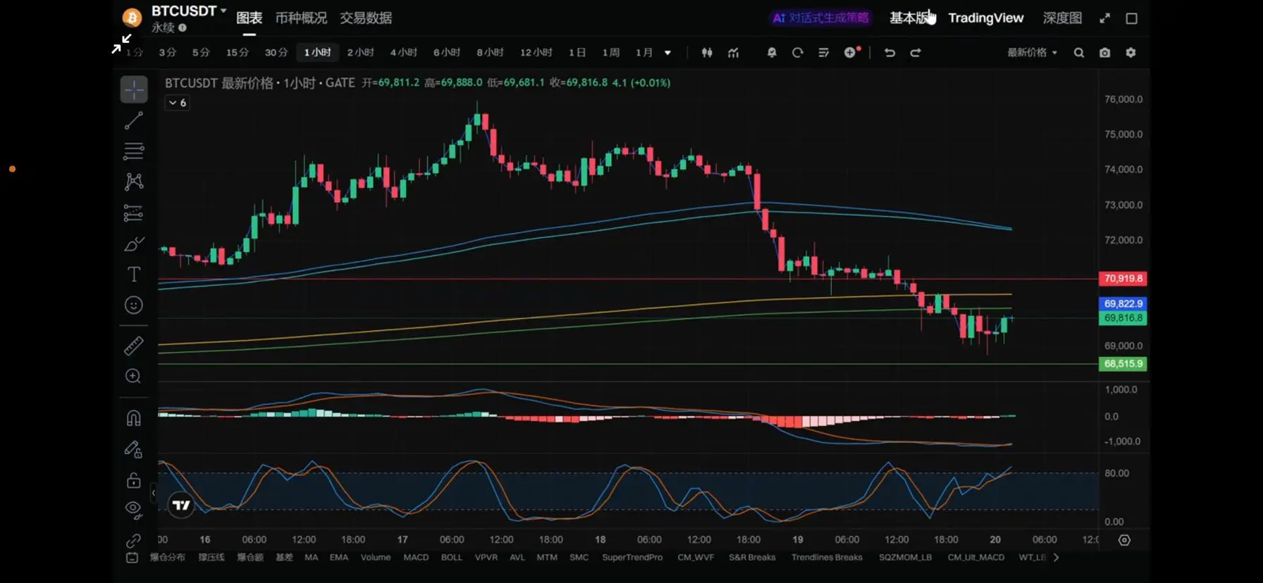Expand more timeframes dropdown arrow

[x=667, y=53]
